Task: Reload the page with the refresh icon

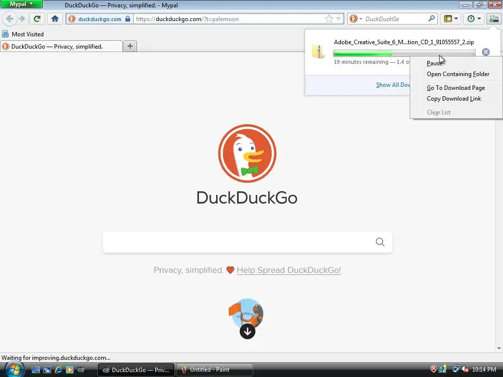Action: (x=37, y=19)
